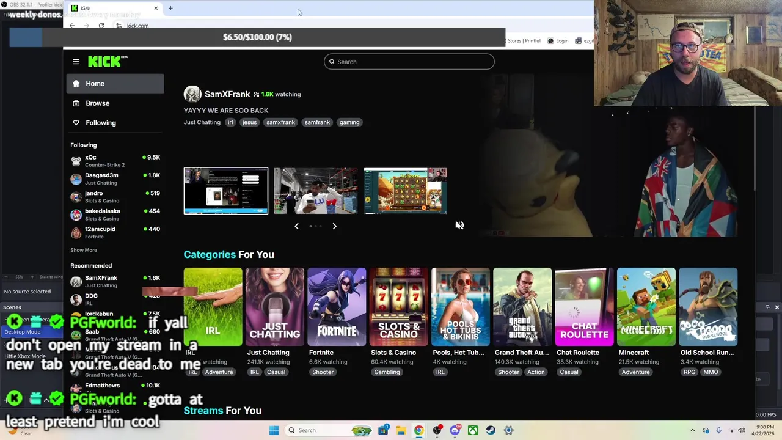This screenshot has height=440, width=782.
Task: Open the Minecraft category card
Action: pos(646,307)
